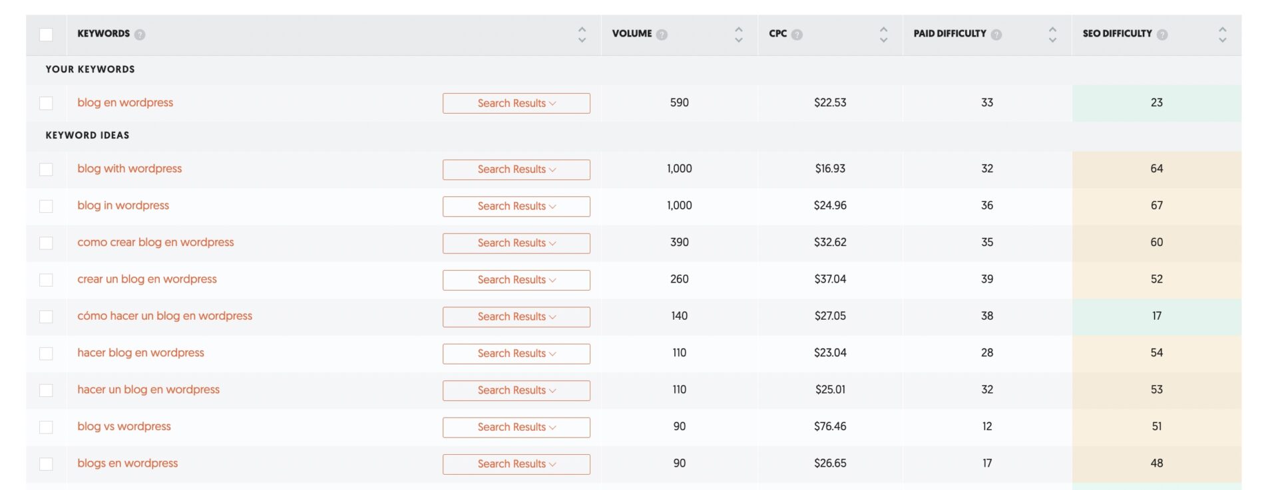
Task: Expand Search Results for 'blogs en wordpress'
Action: (x=516, y=464)
